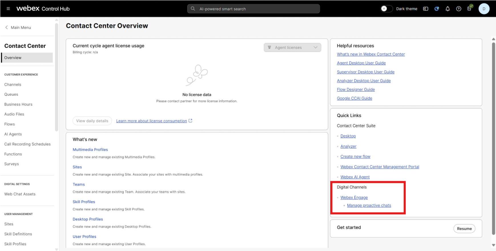The width and height of the screenshot is (496, 251).
Task: Open Call Recording Schedules in sidebar
Action: (27, 144)
